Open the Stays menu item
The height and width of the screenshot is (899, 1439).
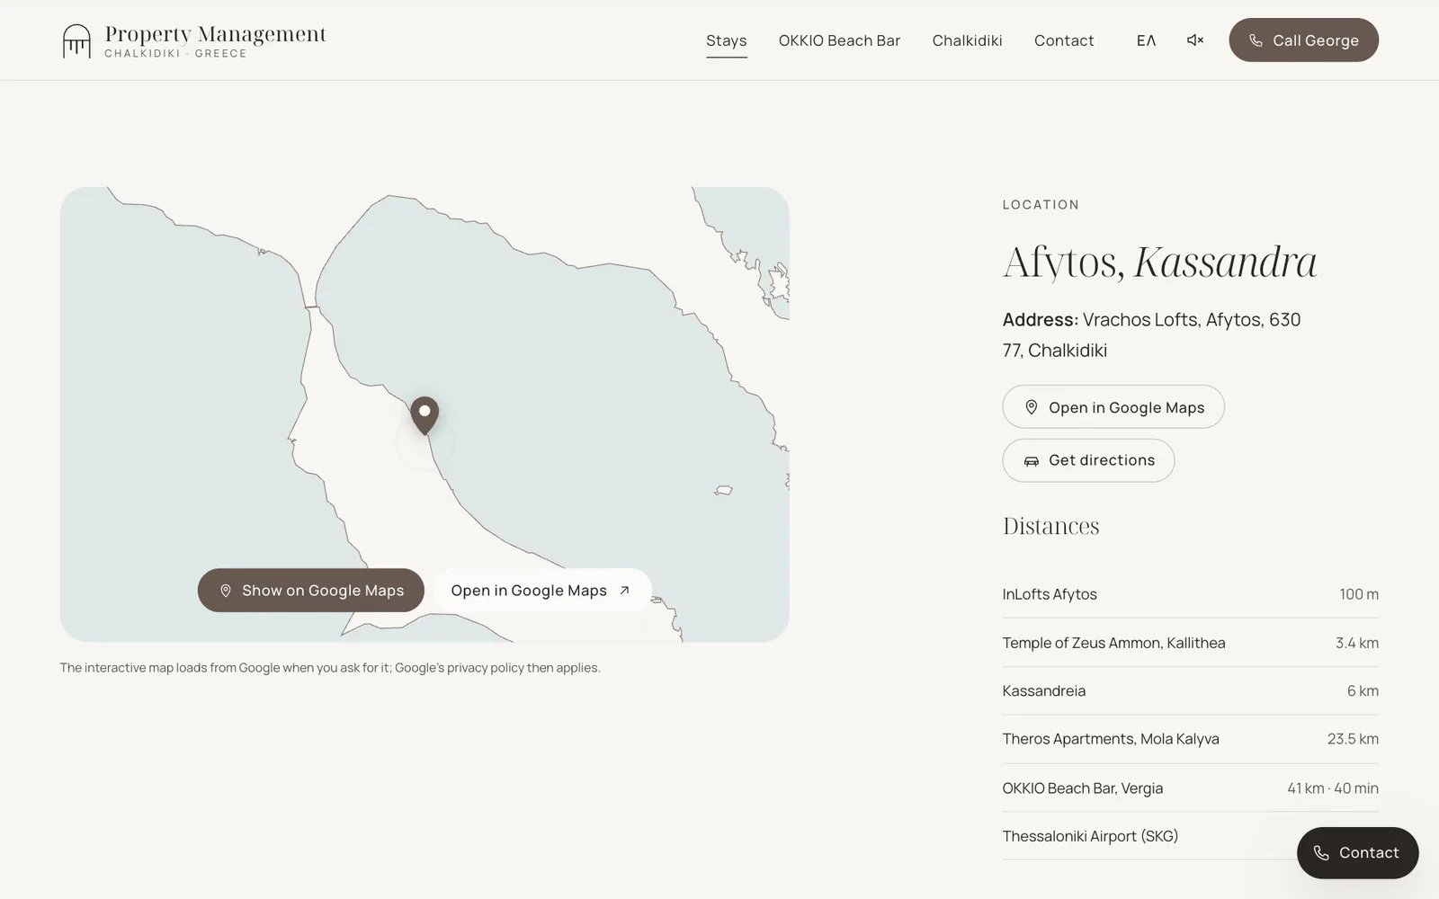pos(727,40)
